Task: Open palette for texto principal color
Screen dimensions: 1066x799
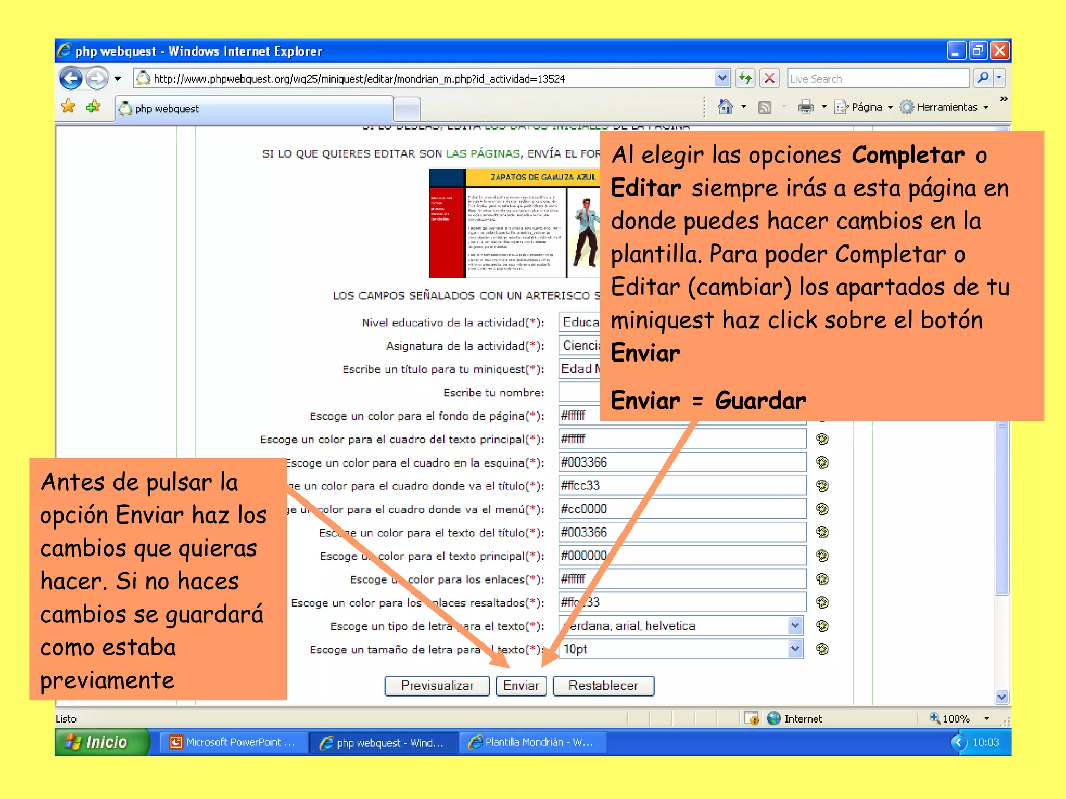Action: tap(822, 556)
